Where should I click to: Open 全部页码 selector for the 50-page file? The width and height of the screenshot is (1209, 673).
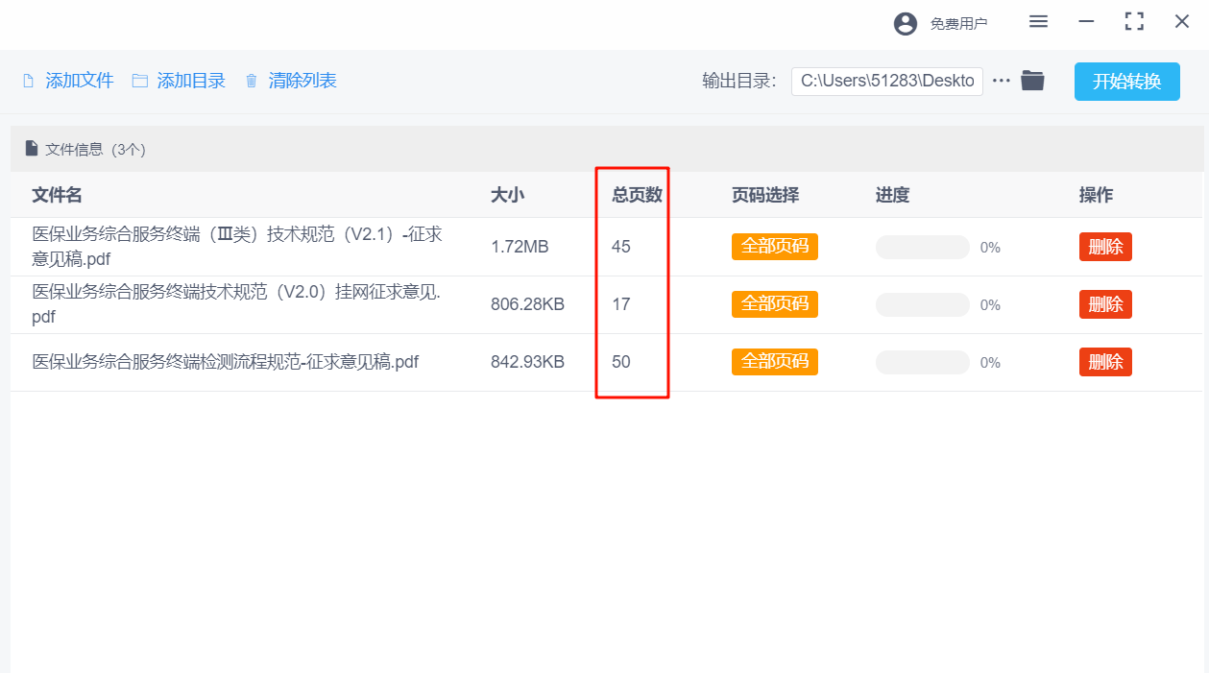(774, 362)
